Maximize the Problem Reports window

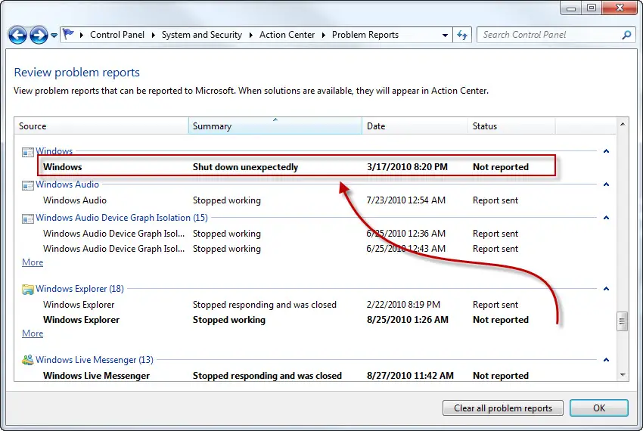click(592, 8)
